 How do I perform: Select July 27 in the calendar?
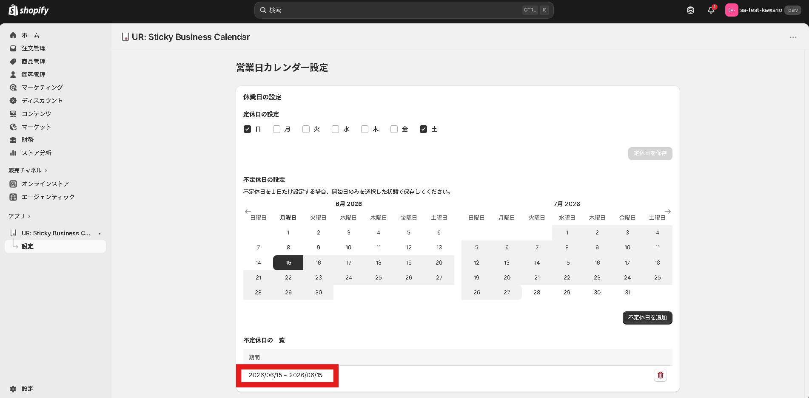click(507, 293)
